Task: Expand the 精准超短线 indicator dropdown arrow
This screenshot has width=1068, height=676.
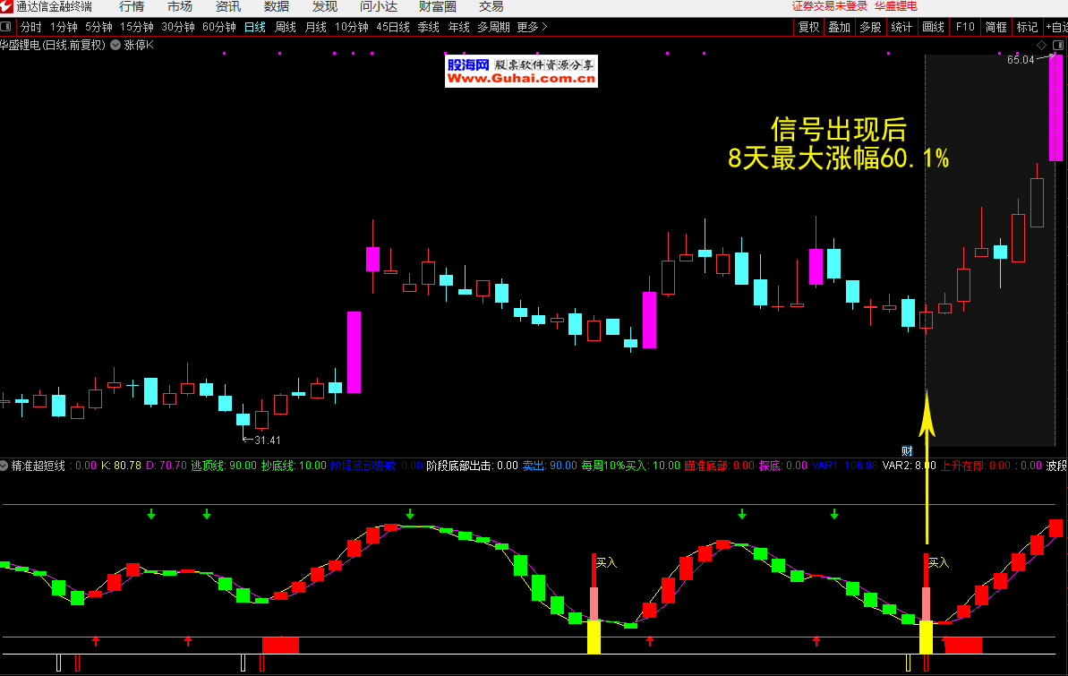Action: (4, 466)
